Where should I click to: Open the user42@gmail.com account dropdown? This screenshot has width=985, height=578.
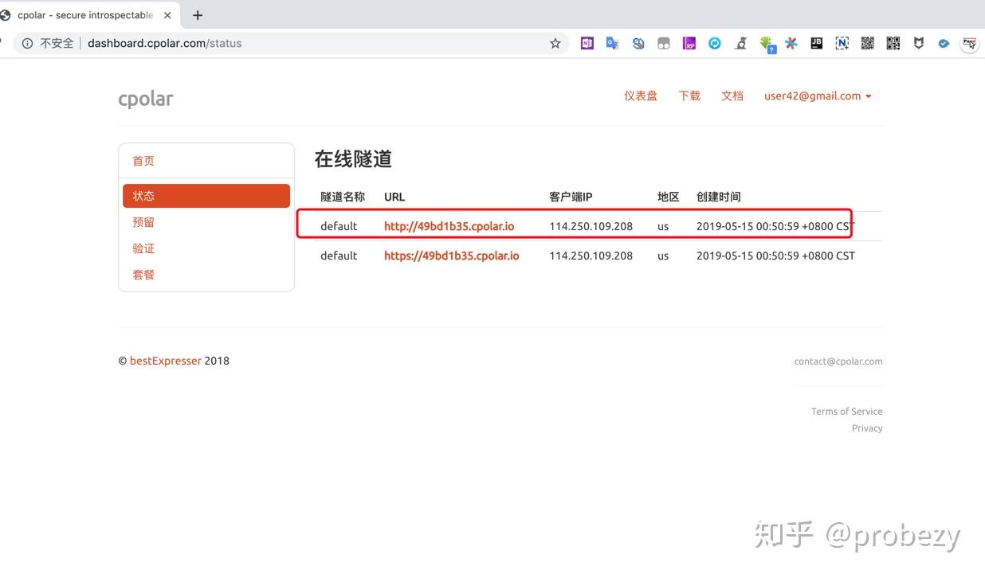click(817, 96)
